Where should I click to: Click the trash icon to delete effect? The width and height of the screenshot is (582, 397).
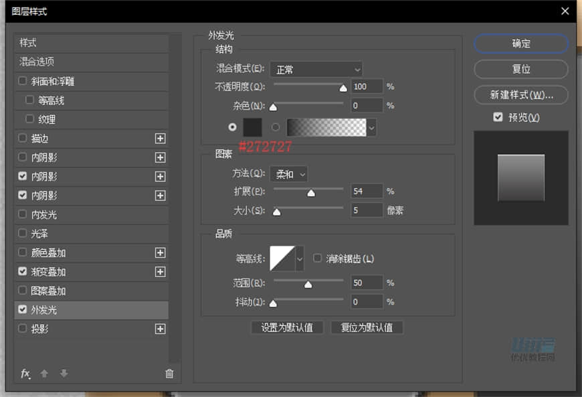[169, 374]
